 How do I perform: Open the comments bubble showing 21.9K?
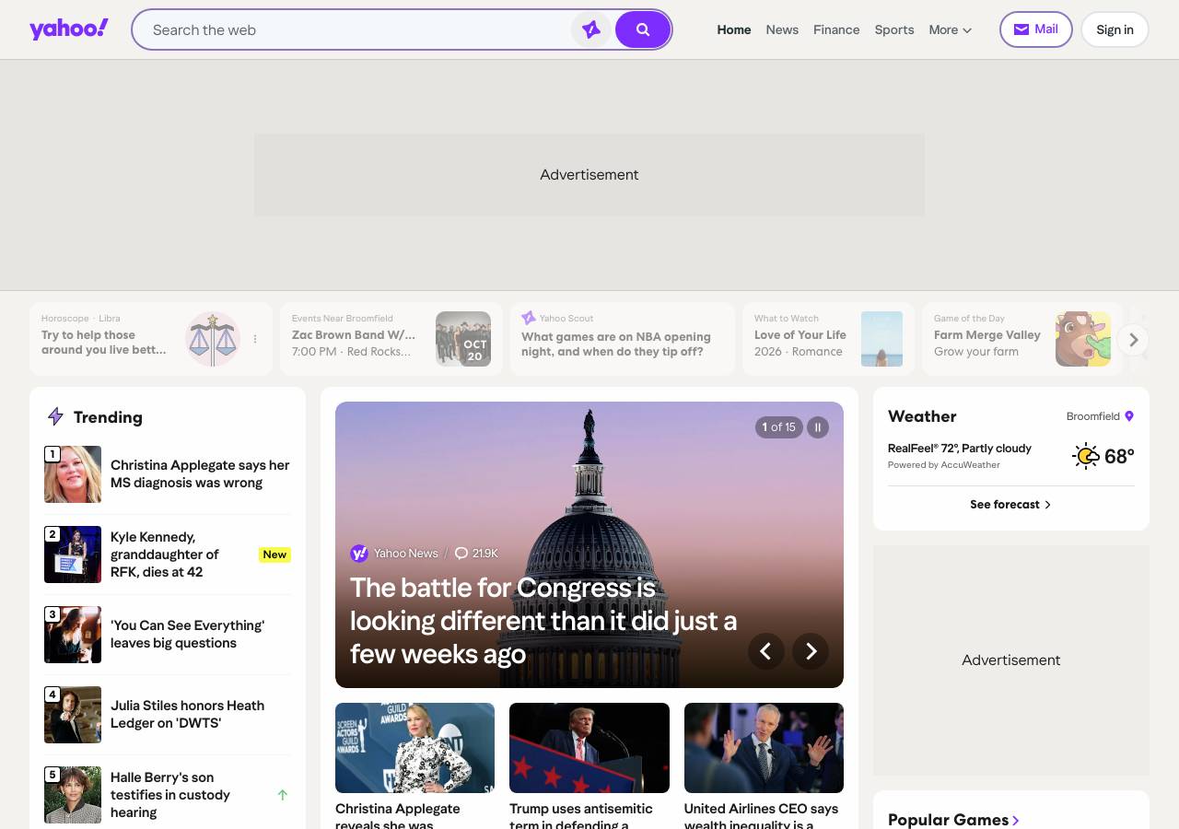pyautogui.click(x=476, y=554)
